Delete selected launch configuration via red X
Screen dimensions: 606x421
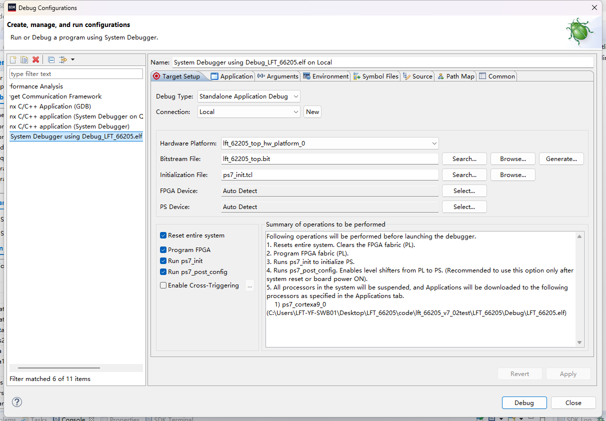35,60
